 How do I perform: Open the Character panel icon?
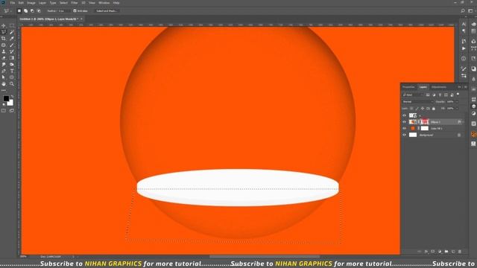click(464, 24)
